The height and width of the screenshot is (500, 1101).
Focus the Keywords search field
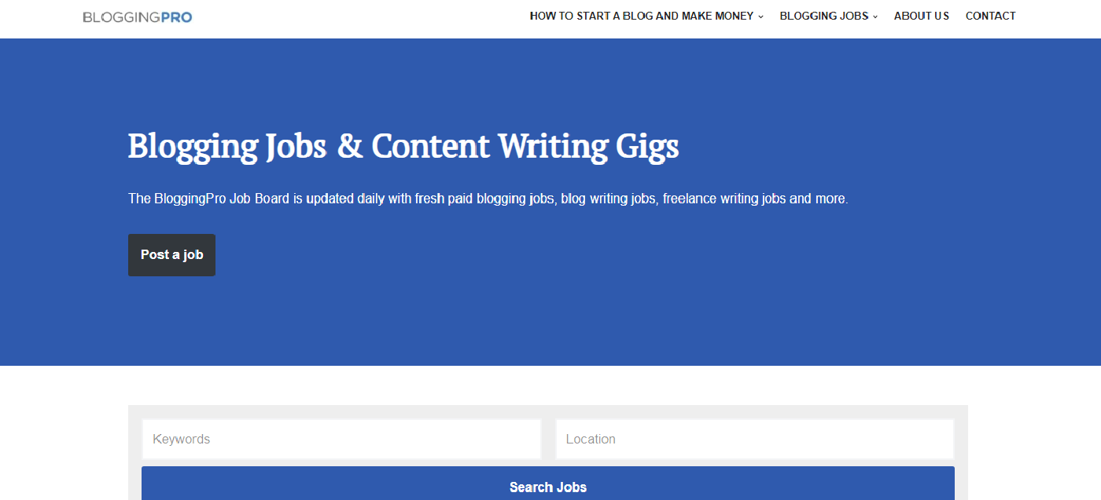(x=341, y=439)
